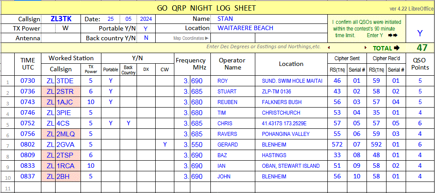
Task: Select time cell 0802
Action: click(x=28, y=144)
